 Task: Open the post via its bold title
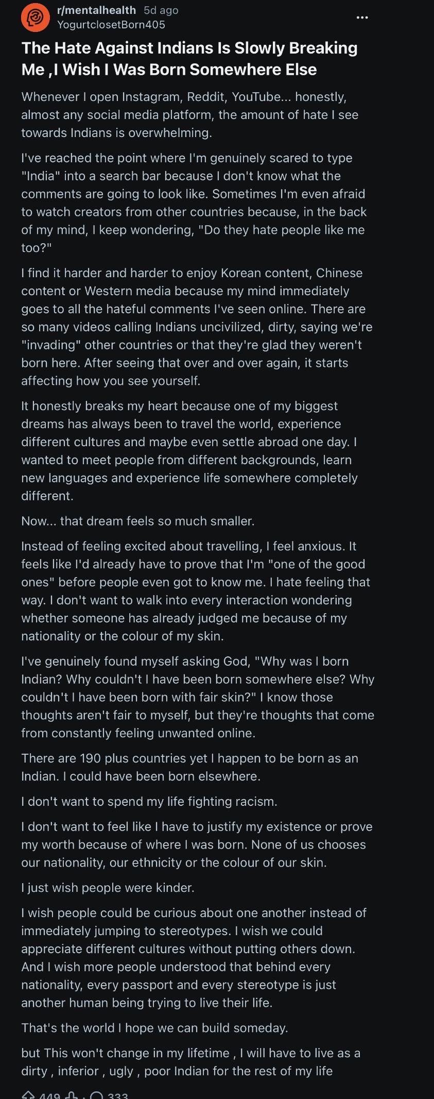(189, 59)
